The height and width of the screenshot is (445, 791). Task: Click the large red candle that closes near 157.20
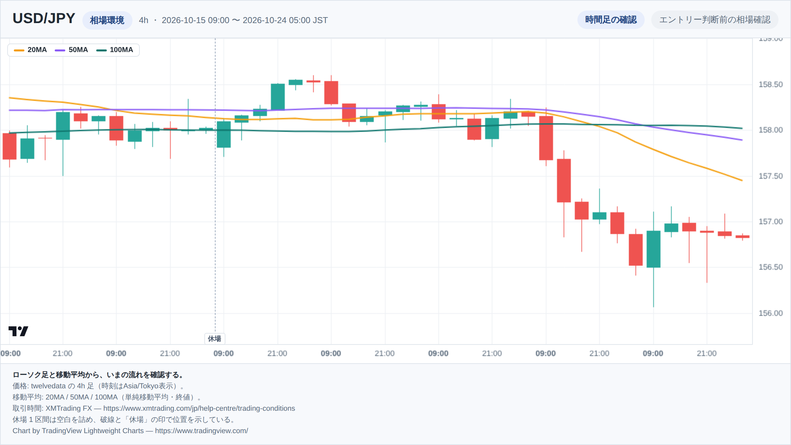coord(564,181)
